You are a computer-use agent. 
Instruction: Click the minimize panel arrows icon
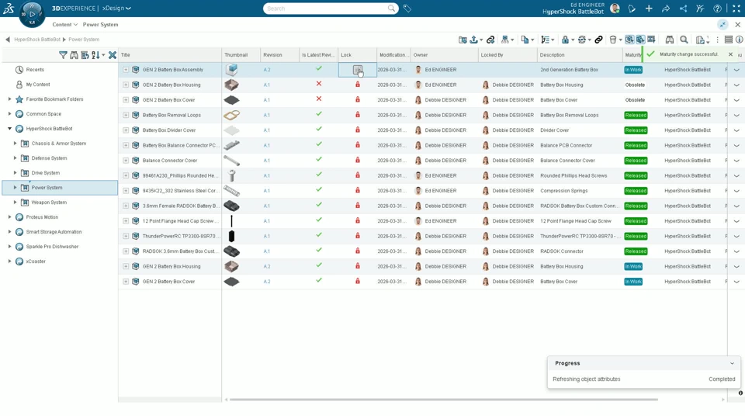click(722, 25)
